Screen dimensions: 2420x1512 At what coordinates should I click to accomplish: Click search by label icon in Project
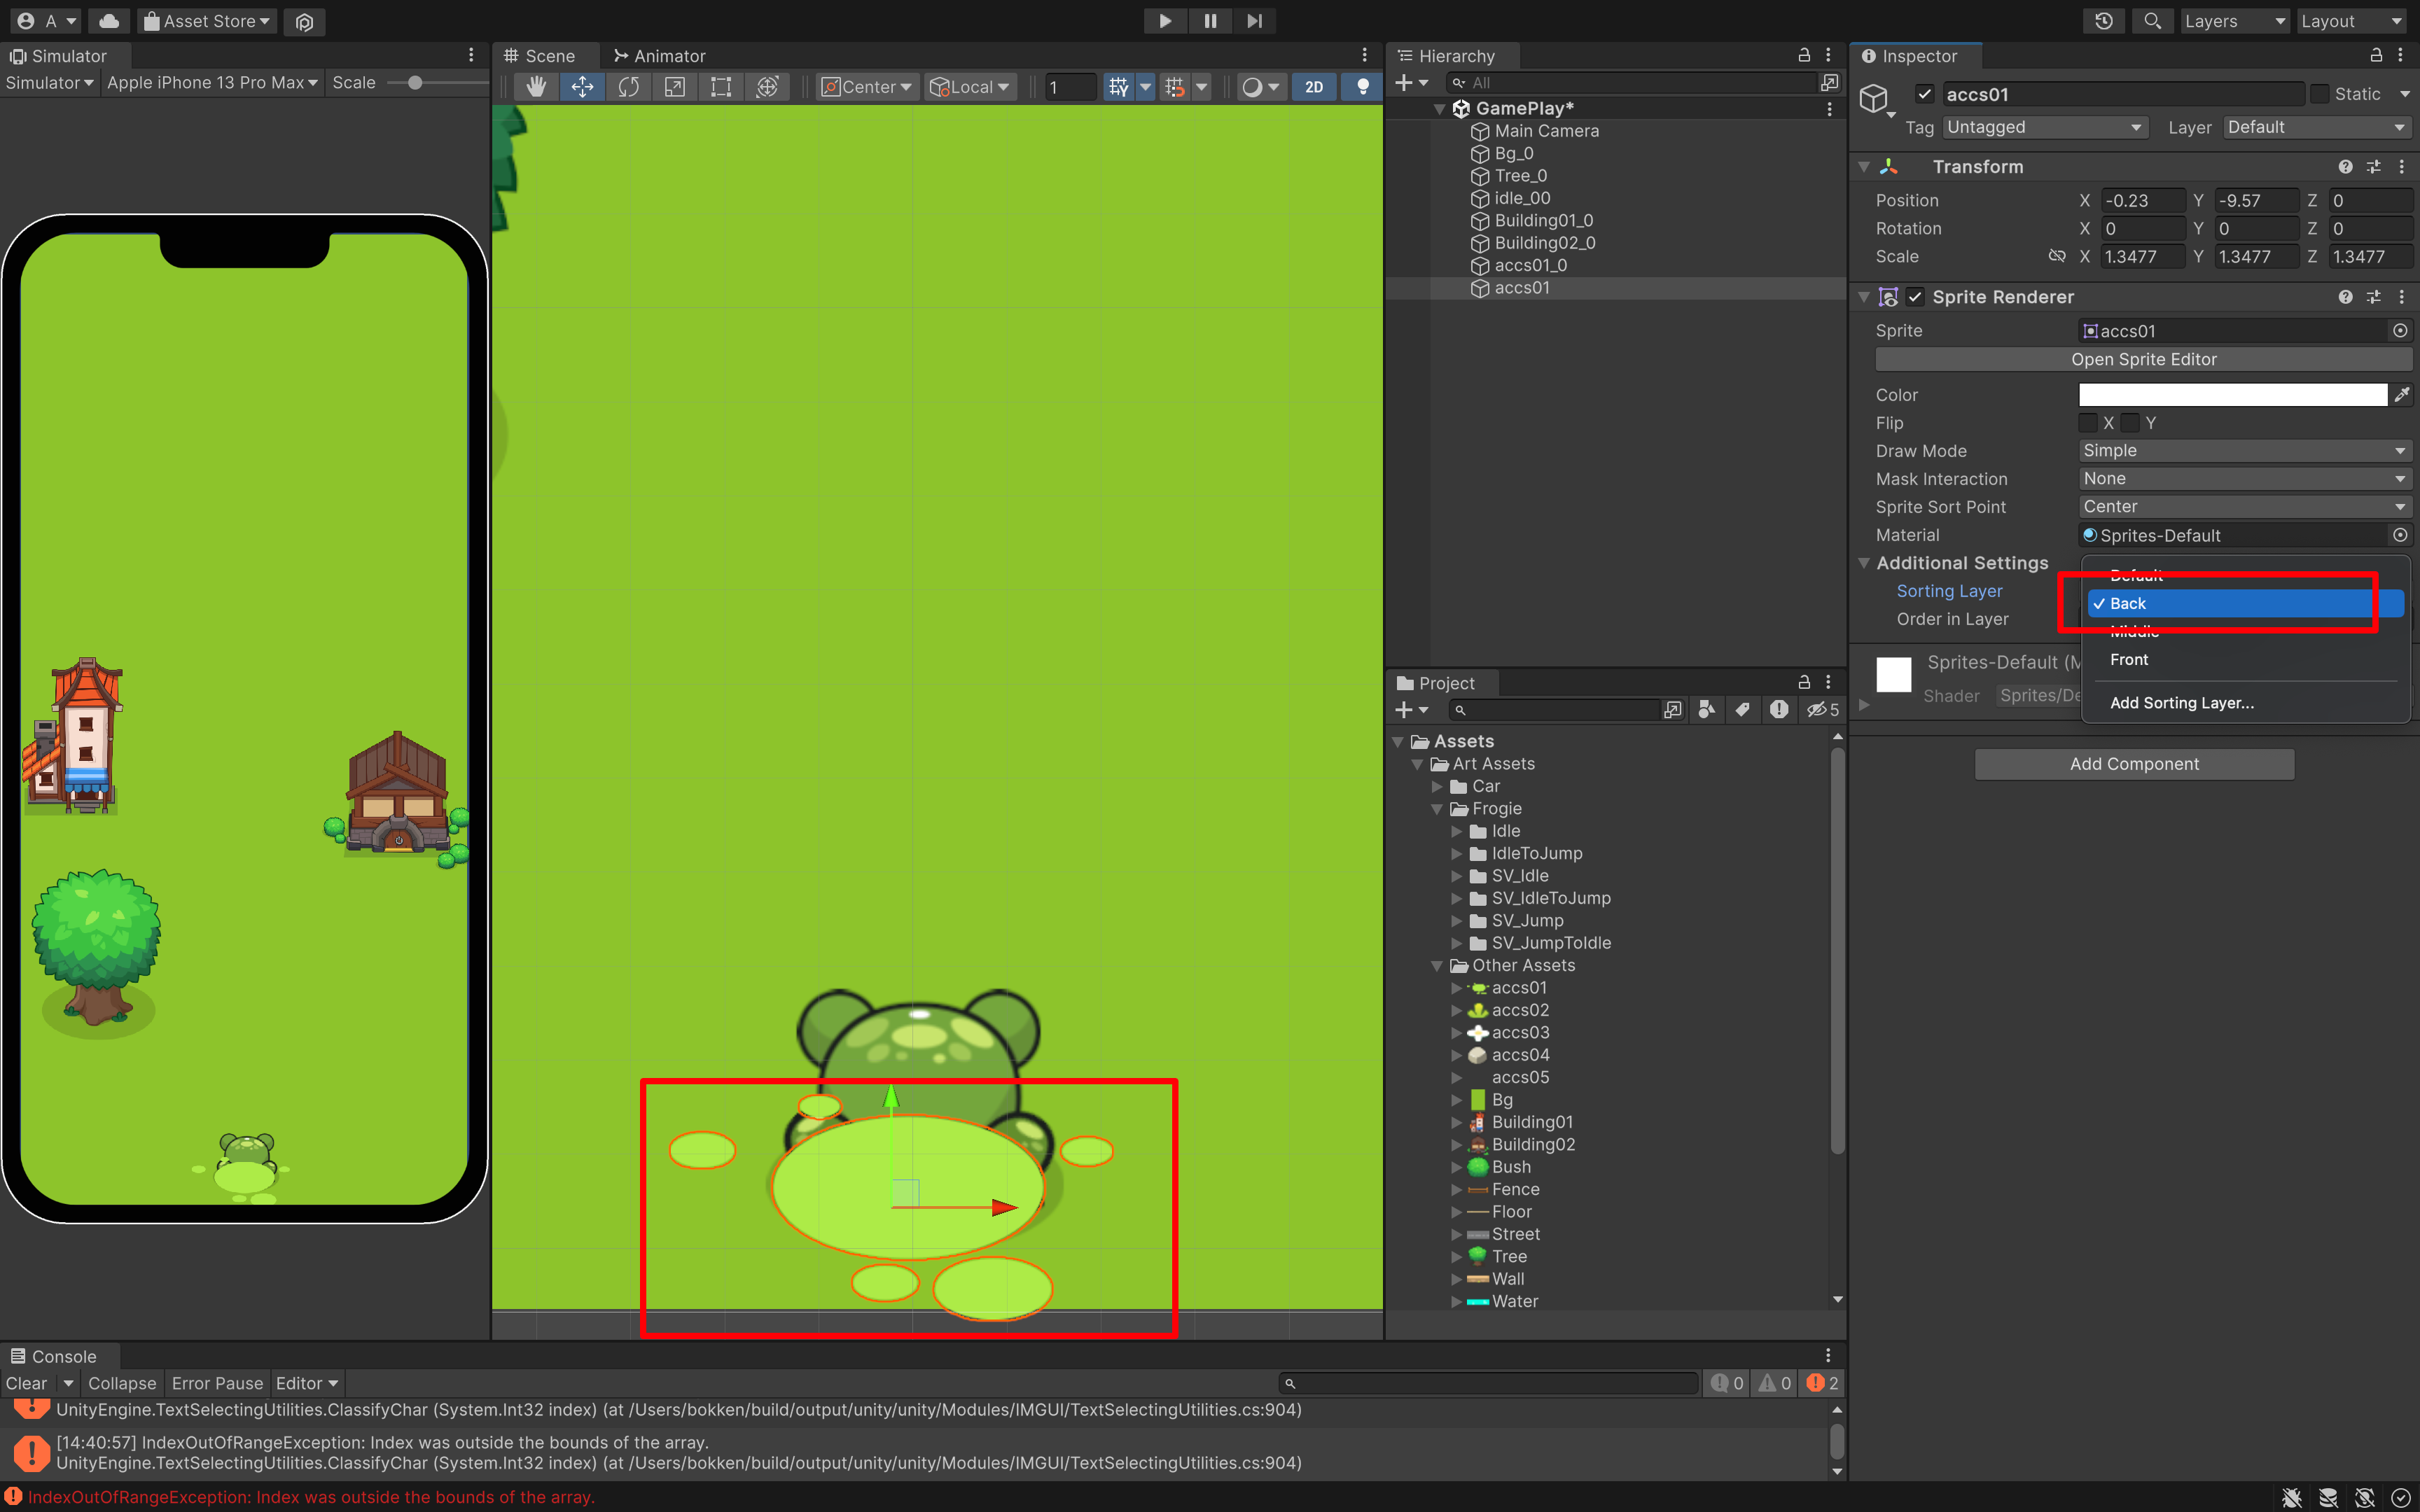[1742, 710]
